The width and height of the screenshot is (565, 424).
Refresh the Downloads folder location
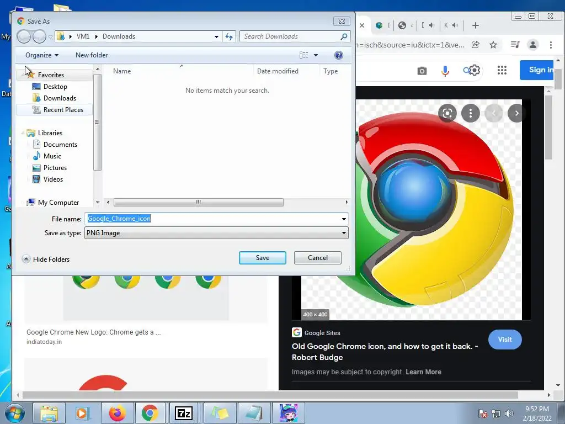coord(229,36)
